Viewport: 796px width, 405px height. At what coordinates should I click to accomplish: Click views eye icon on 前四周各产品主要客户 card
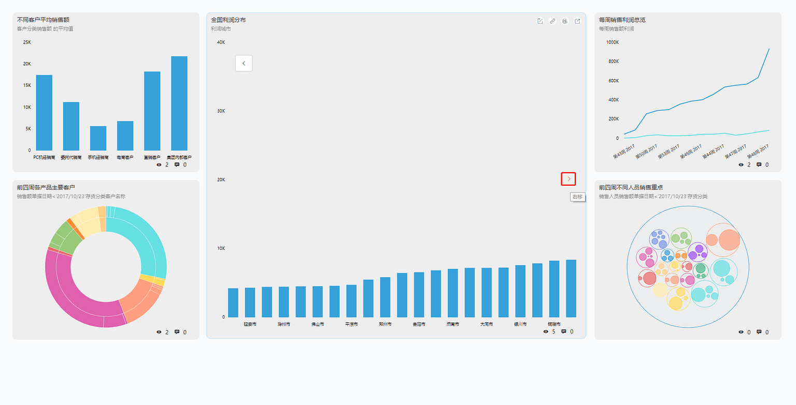point(159,332)
